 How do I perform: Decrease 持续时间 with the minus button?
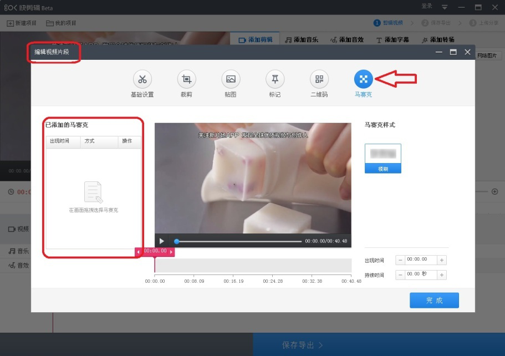tap(400, 275)
